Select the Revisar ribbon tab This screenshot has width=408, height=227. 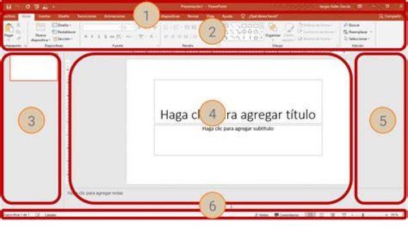tap(193, 16)
